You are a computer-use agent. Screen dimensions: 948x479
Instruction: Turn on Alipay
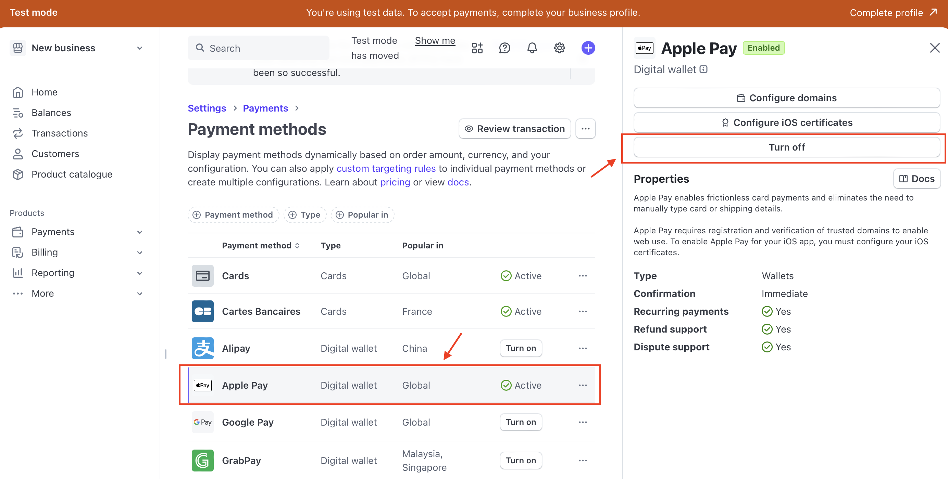520,348
